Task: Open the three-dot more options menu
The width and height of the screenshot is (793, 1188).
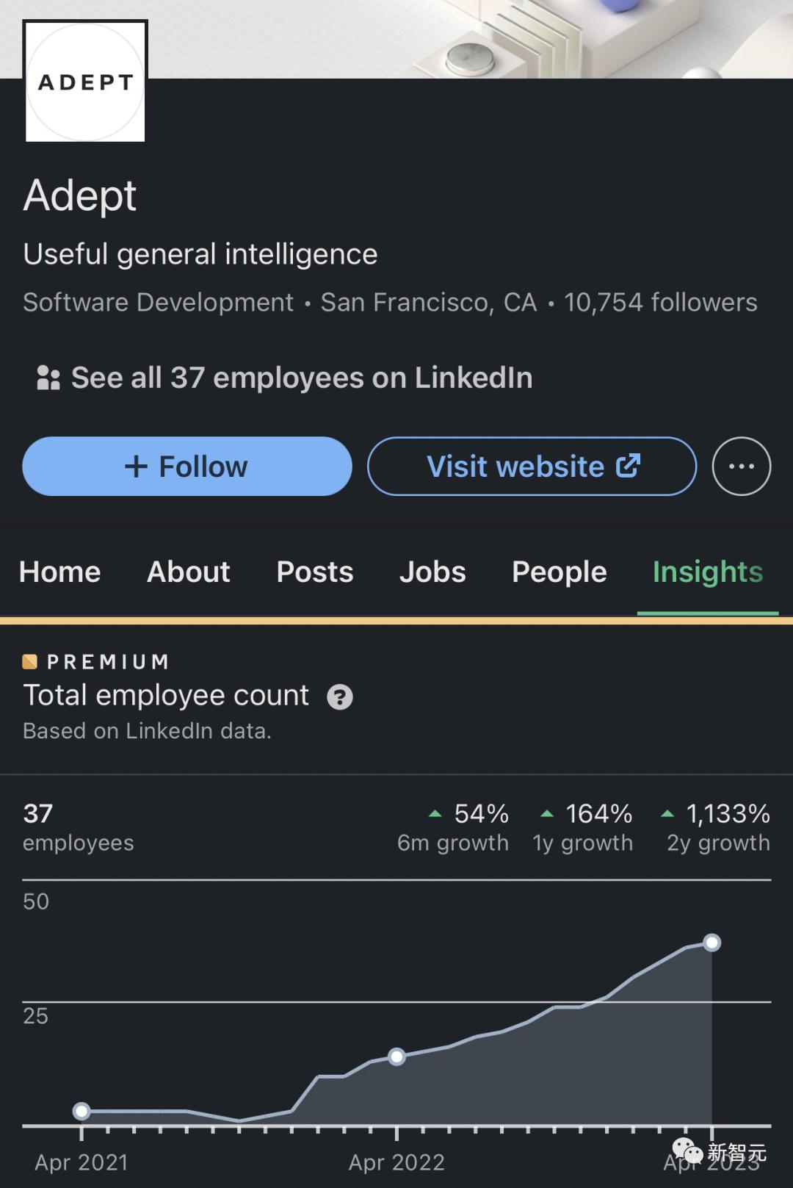Action: click(x=741, y=467)
